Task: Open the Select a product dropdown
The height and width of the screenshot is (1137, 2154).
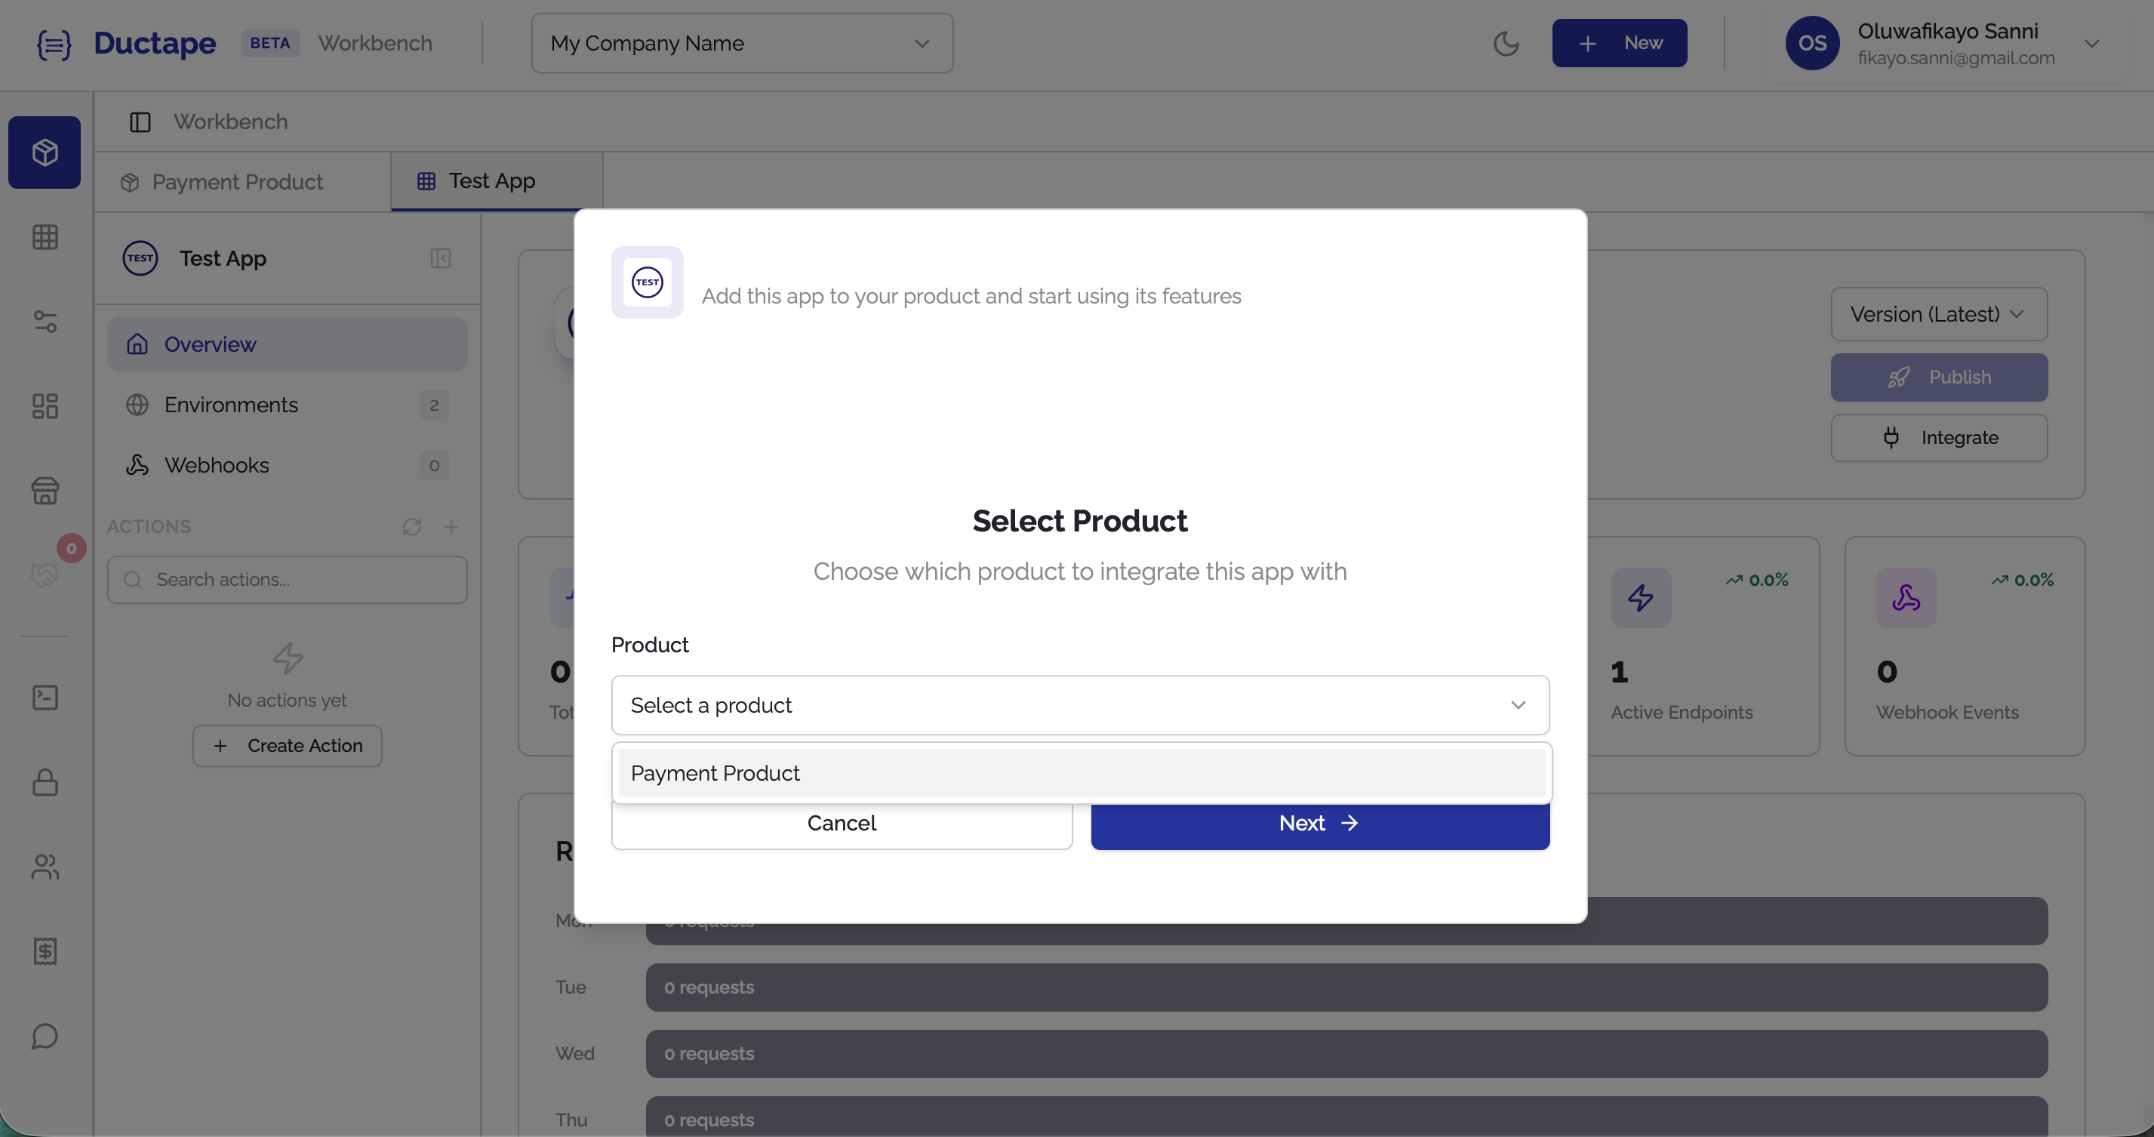Action: tap(1079, 704)
